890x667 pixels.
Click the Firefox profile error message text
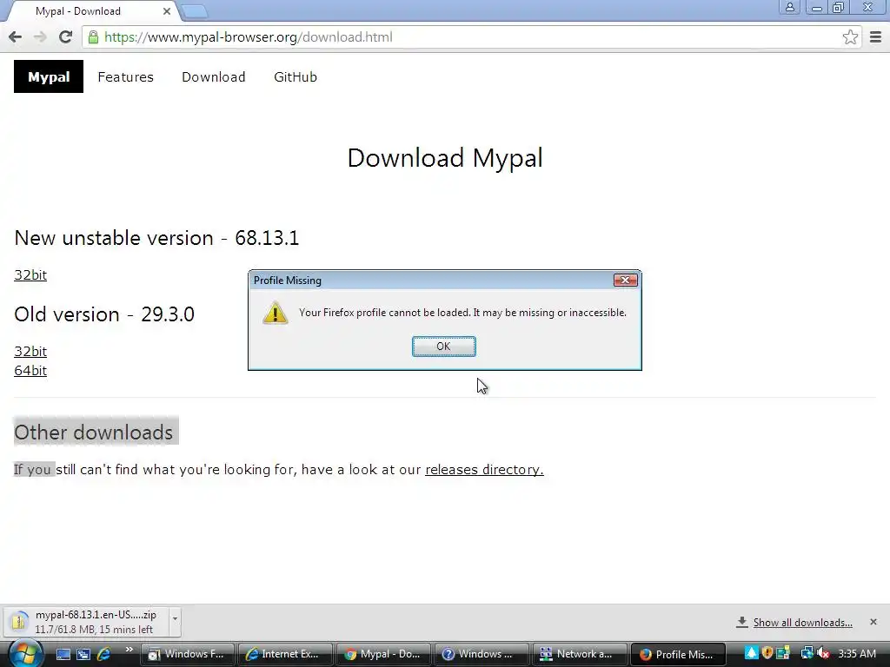[462, 313]
